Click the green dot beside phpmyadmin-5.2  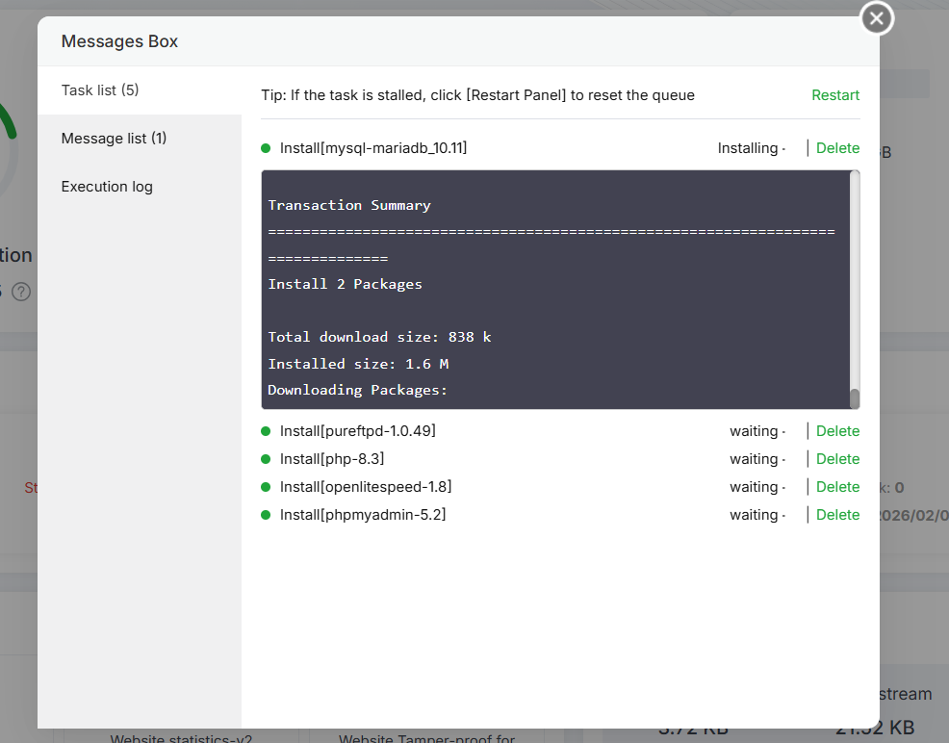pyautogui.click(x=266, y=515)
